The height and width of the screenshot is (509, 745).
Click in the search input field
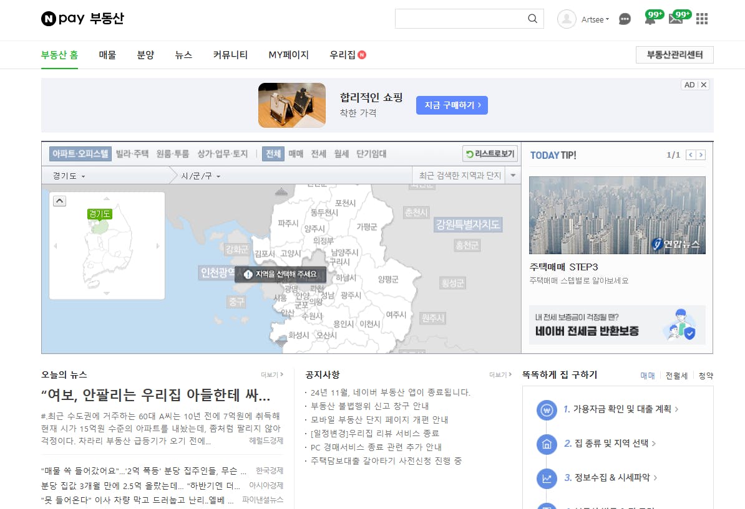click(x=461, y=19)
